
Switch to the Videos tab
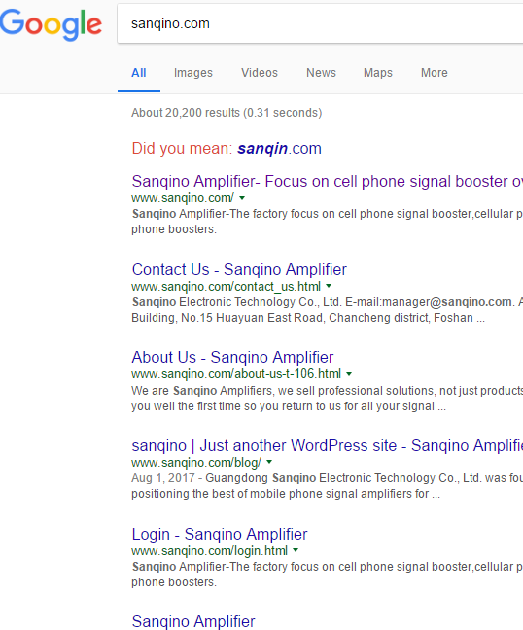tap(260, 73)
